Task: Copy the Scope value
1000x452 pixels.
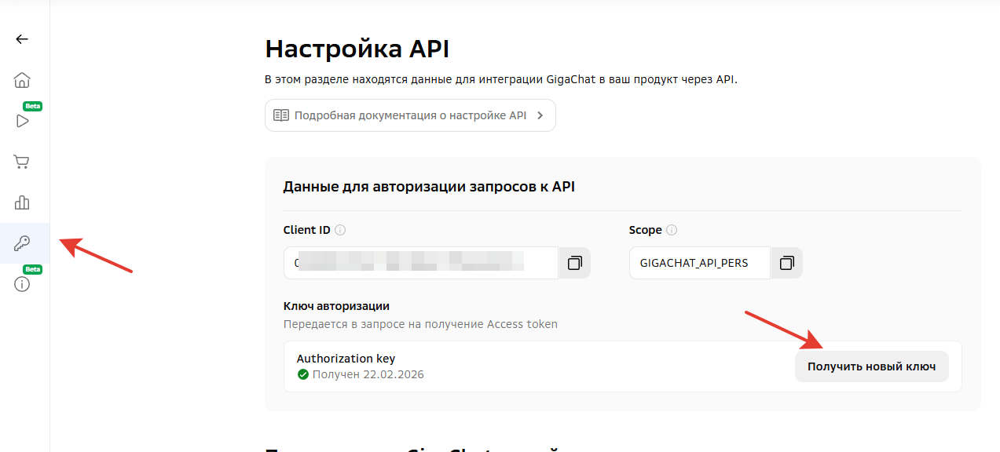Action: click(786, 263)
